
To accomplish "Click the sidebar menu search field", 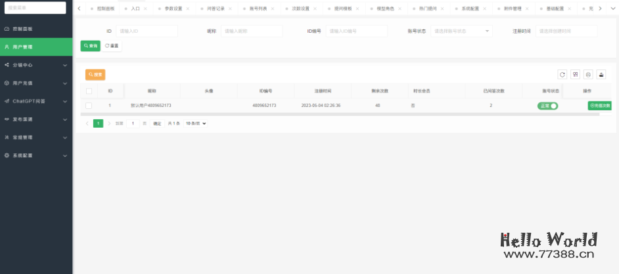I will click(35, 8).
